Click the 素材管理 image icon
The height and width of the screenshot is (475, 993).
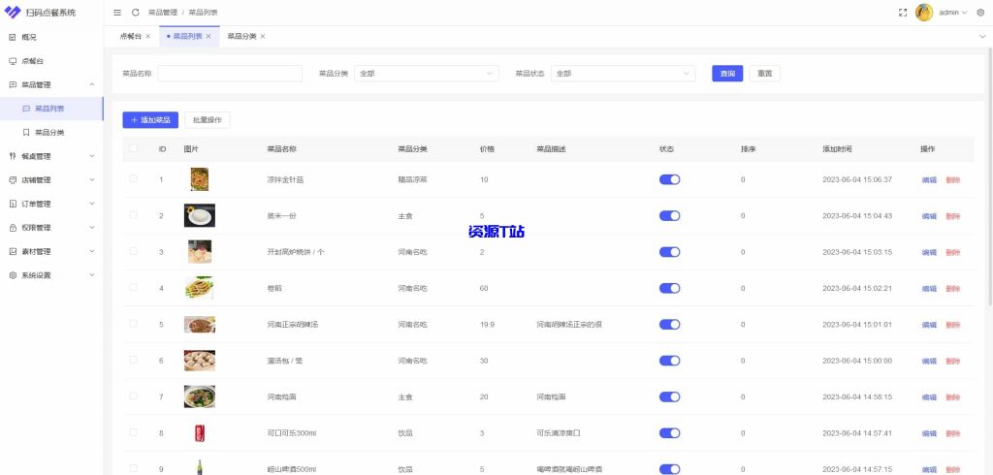(13, 251)
